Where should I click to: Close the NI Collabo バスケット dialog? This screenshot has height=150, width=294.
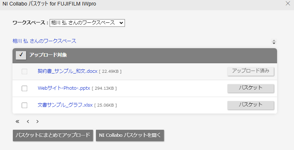(x=288, y=3)
